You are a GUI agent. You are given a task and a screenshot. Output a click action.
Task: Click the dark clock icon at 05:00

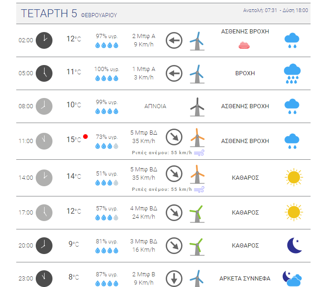(44, 73)
